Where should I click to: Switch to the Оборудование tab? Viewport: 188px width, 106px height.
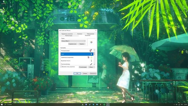(x=90, y=34)
